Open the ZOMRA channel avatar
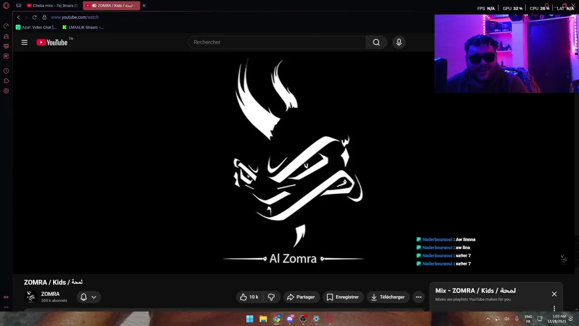Image resolution: width=579 pixels, height=326 pixels. [31, 297]
